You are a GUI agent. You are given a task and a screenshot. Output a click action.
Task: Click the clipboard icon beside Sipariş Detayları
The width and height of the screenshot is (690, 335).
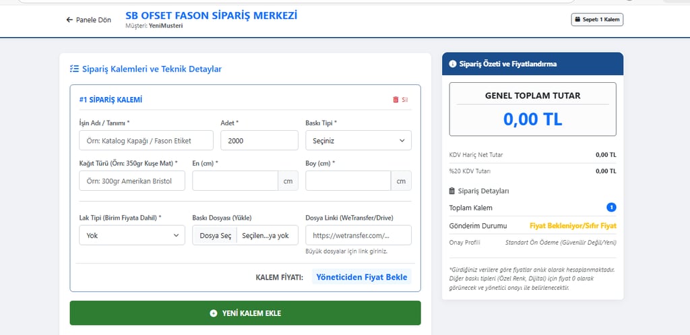click(x=453, y=191)
